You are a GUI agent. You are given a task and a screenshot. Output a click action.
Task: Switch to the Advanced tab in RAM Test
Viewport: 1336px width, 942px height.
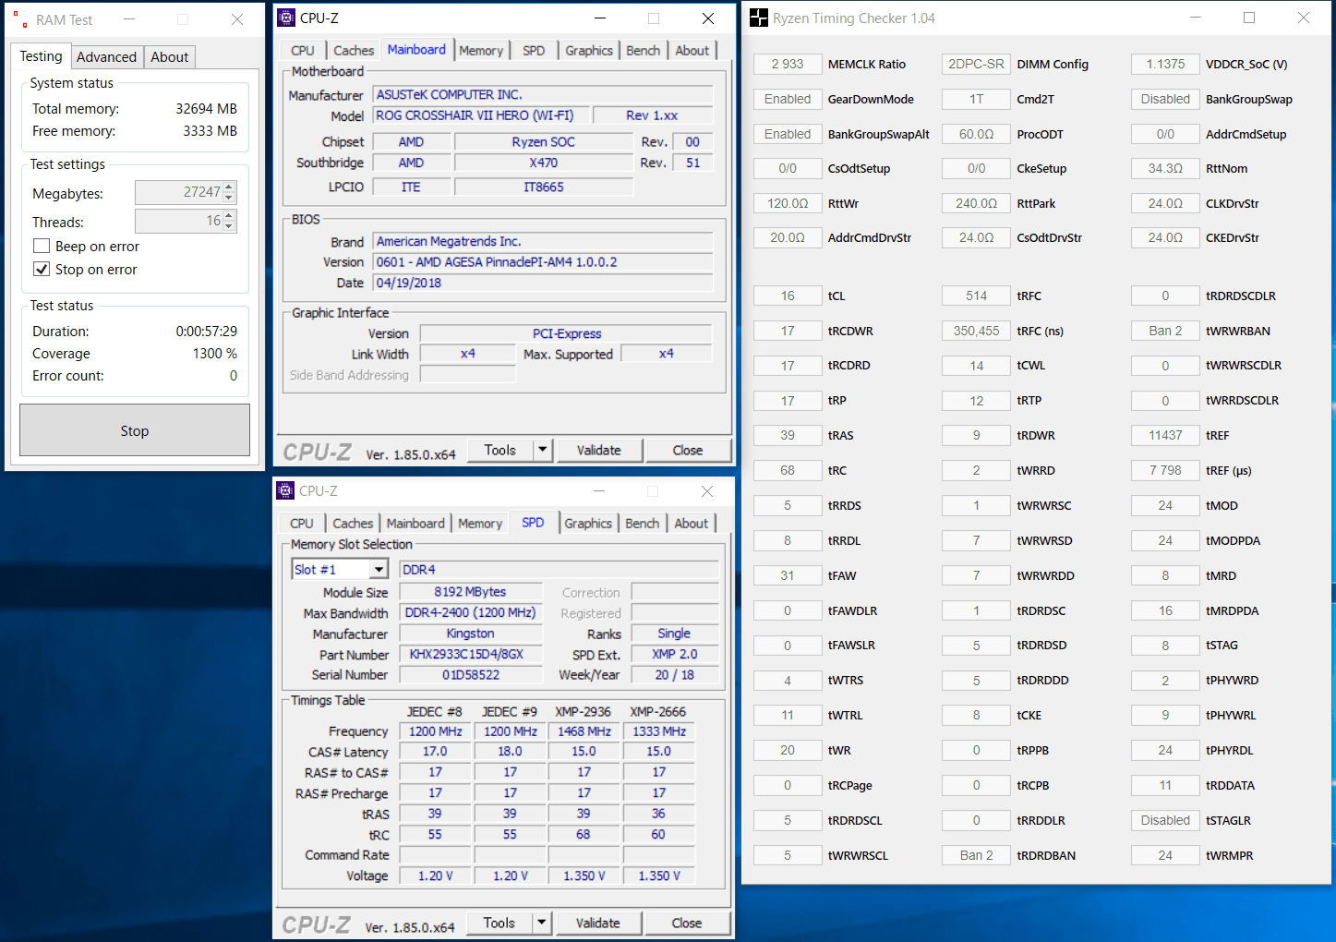click(106, 57)
